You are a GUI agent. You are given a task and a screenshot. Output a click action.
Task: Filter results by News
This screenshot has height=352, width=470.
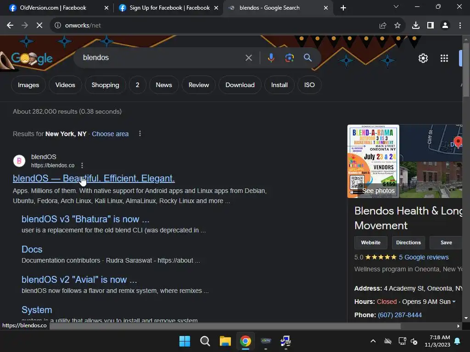coord(164,85)
